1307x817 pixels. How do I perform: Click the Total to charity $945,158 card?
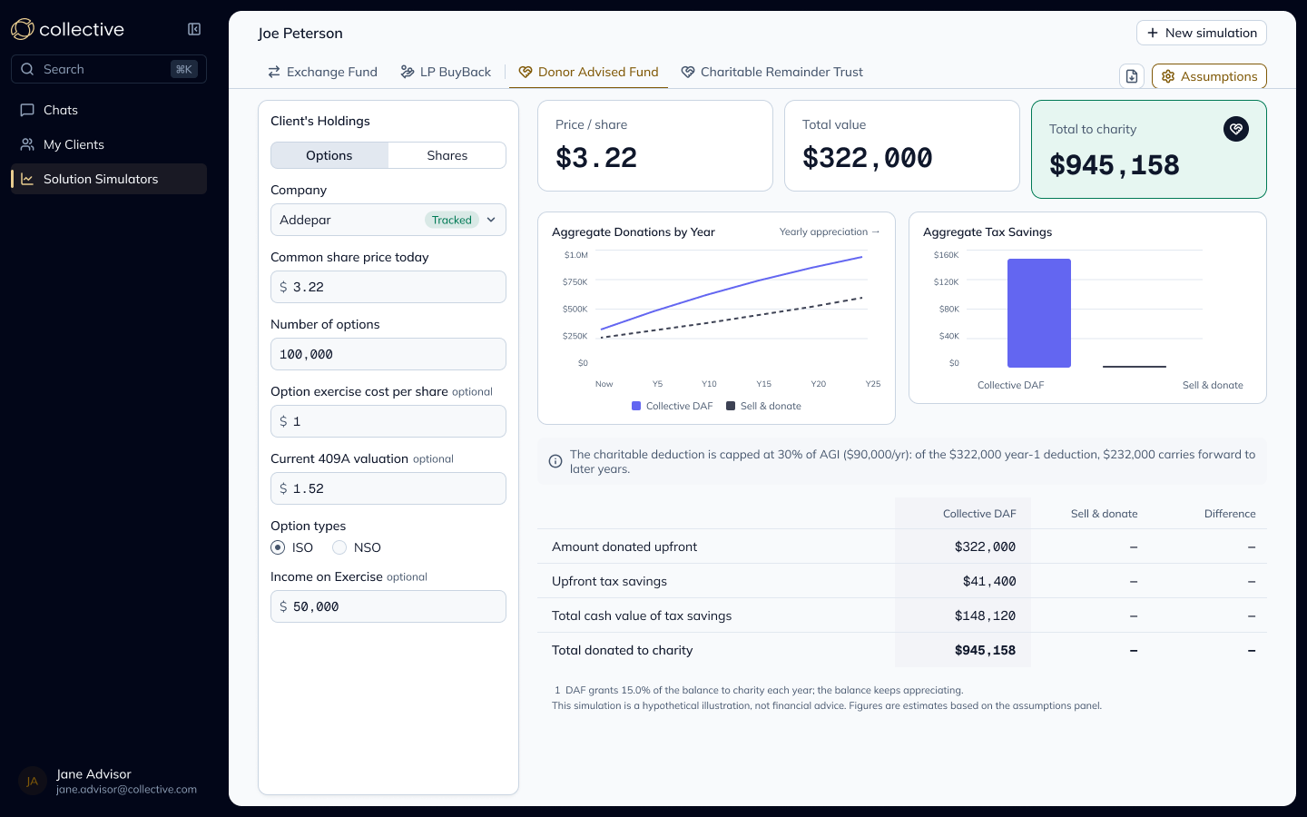(x=1149, y=149)
